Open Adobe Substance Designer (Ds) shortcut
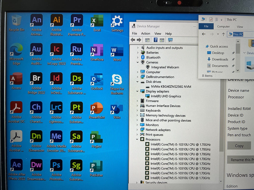The image size is (254, 190). coord(77,83)
